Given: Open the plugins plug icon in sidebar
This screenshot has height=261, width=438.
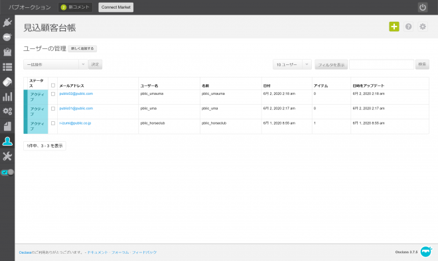Looking at the screenshot, I should tap(7, 22).
